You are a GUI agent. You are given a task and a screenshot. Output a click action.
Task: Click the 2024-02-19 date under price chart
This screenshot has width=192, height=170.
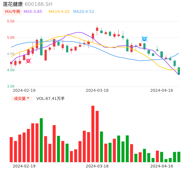coord(24,90)
